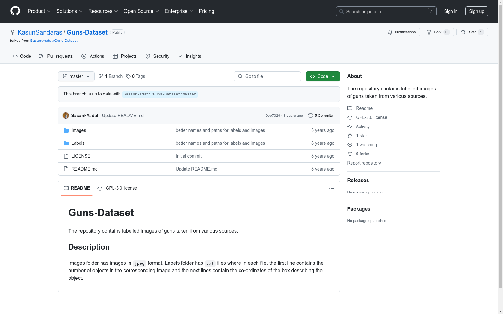Open the Images folder name link
Screen dimensions: 503x314
click(x=79, y=130)
